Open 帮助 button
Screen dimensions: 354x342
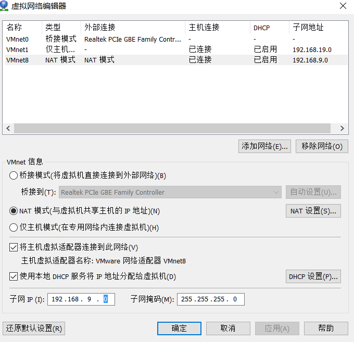pos(326,328)
